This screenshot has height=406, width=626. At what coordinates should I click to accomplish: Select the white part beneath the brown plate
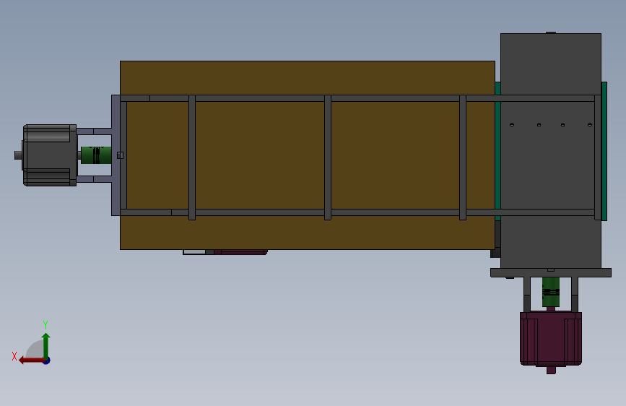pos(194,252)
